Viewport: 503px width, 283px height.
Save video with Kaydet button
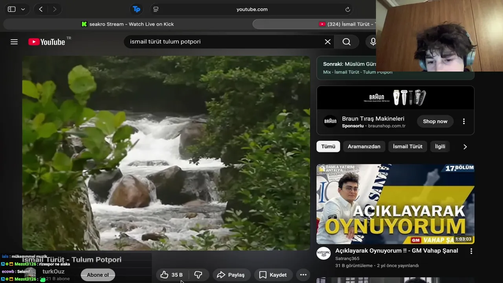[273, 275]
